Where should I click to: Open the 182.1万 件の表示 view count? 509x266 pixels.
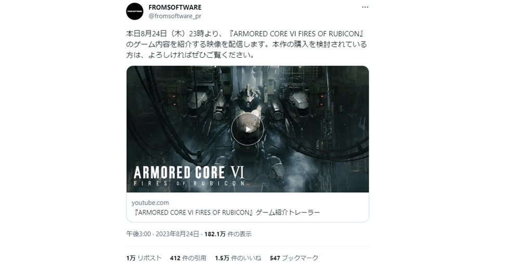228,234
